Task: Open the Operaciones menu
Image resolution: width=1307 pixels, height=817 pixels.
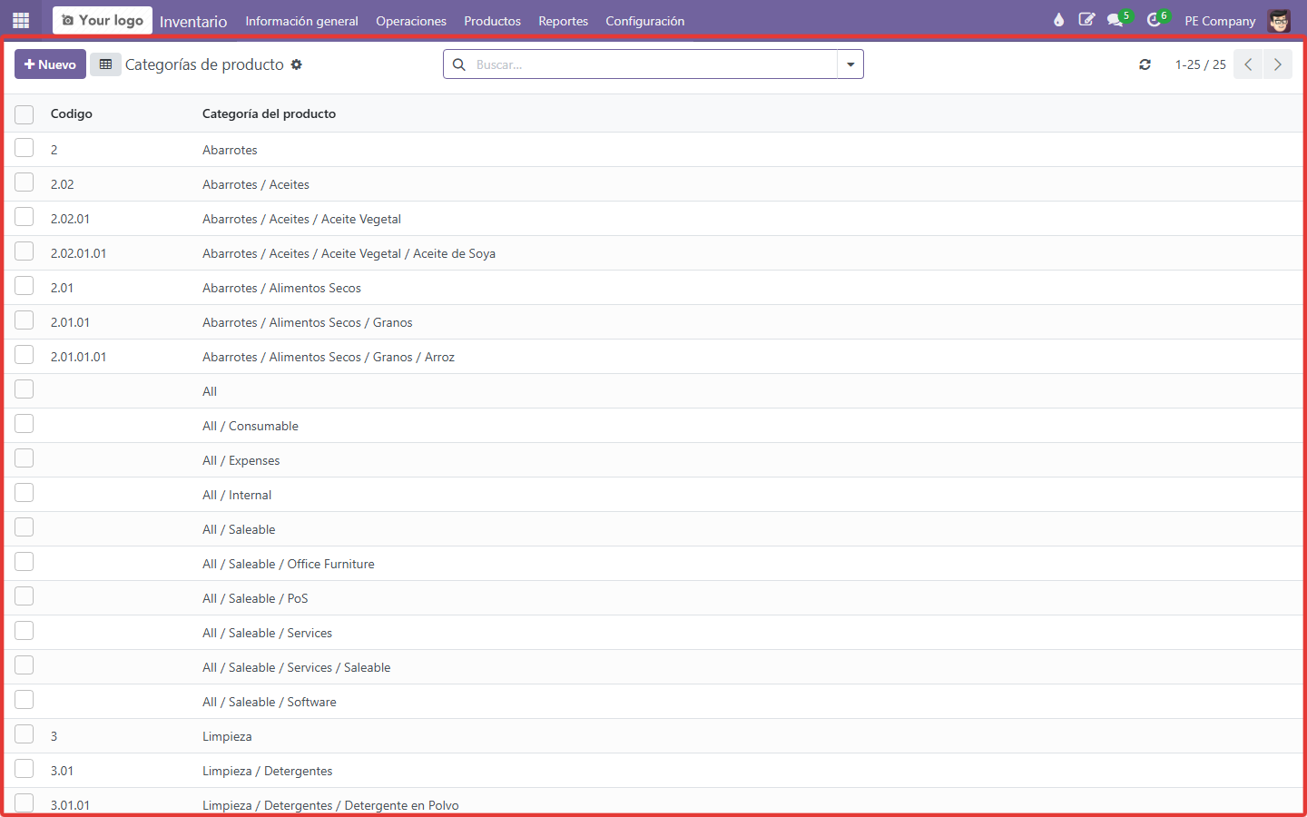Action: tap(411, 21)
